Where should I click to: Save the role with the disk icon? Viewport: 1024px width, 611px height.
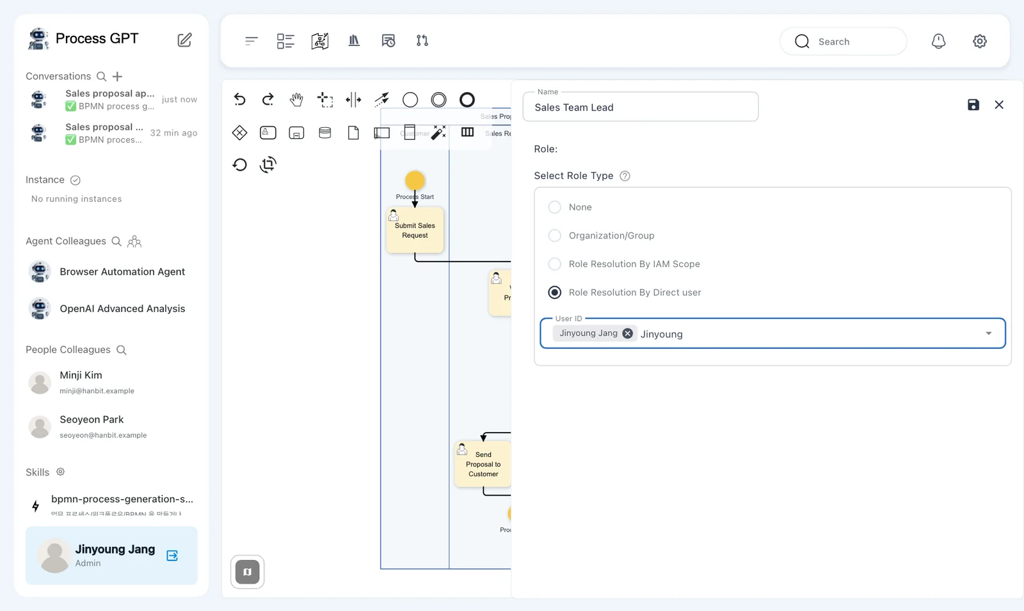click(973, 105)
